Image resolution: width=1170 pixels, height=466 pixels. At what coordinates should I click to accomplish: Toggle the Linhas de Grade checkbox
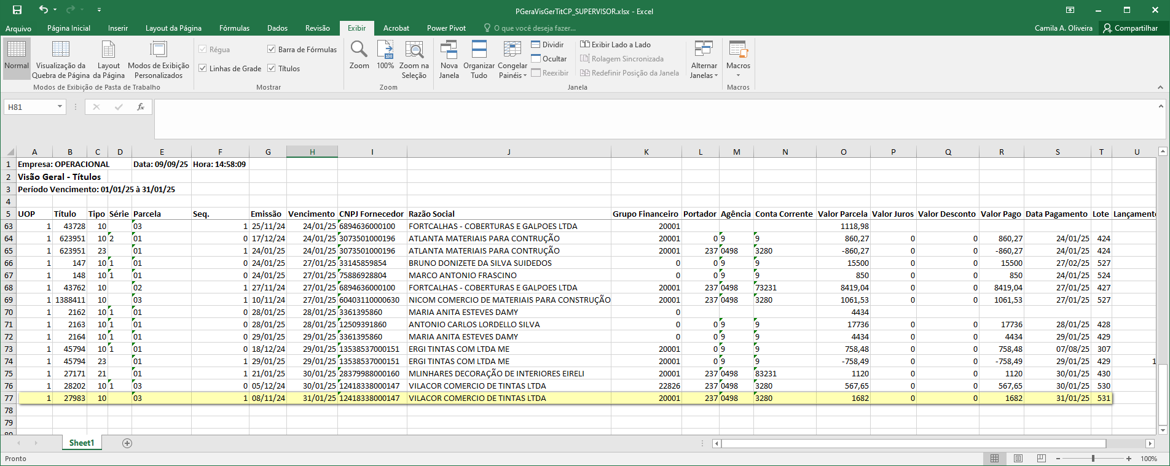click(x=203, y=68)
